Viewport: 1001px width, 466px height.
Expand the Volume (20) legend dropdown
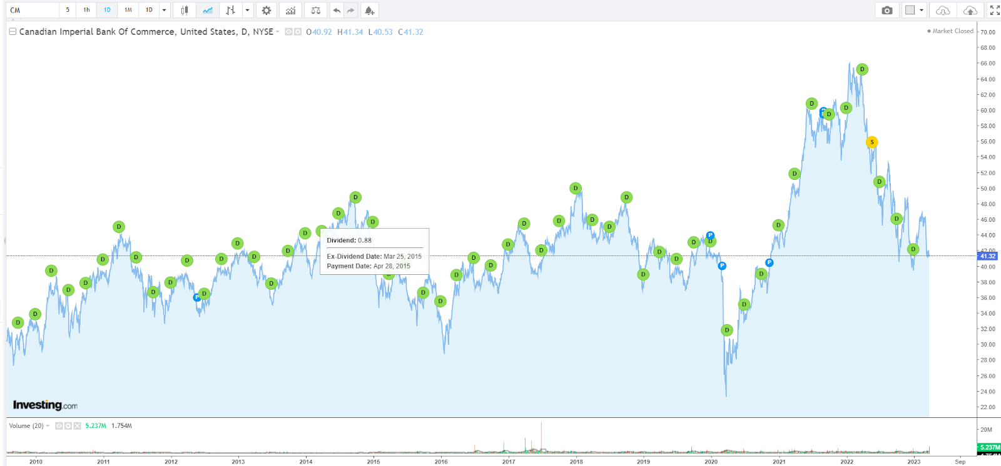coord(48,426)
